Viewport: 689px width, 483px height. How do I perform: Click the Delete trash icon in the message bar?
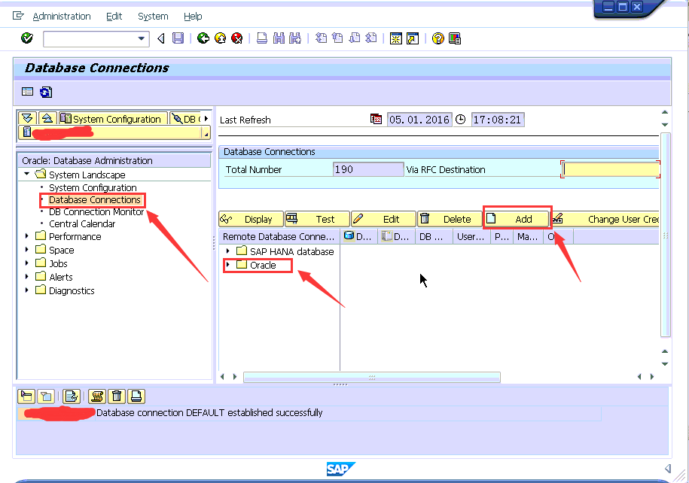click(117, 396)
